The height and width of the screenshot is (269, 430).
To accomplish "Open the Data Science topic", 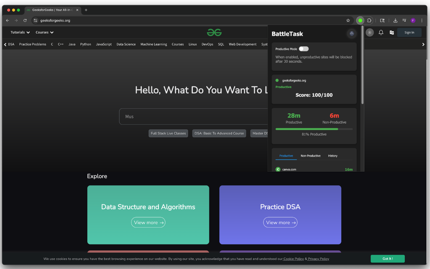I will pyautogui.click(x=126, y=44).
